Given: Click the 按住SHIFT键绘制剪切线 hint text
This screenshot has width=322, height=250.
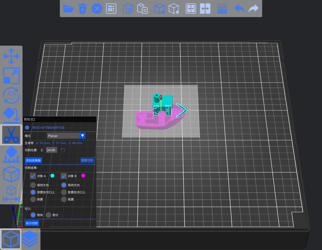Looking at the screenshot, I should point(48,128).
